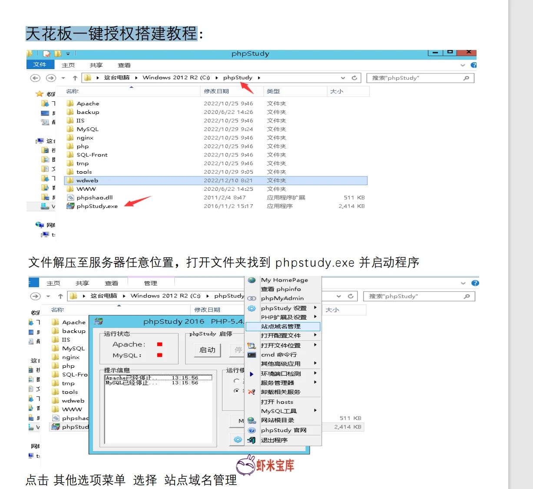Click the Apache folder icon in first file list
The image size is (533, 489).
pos(70,103)
